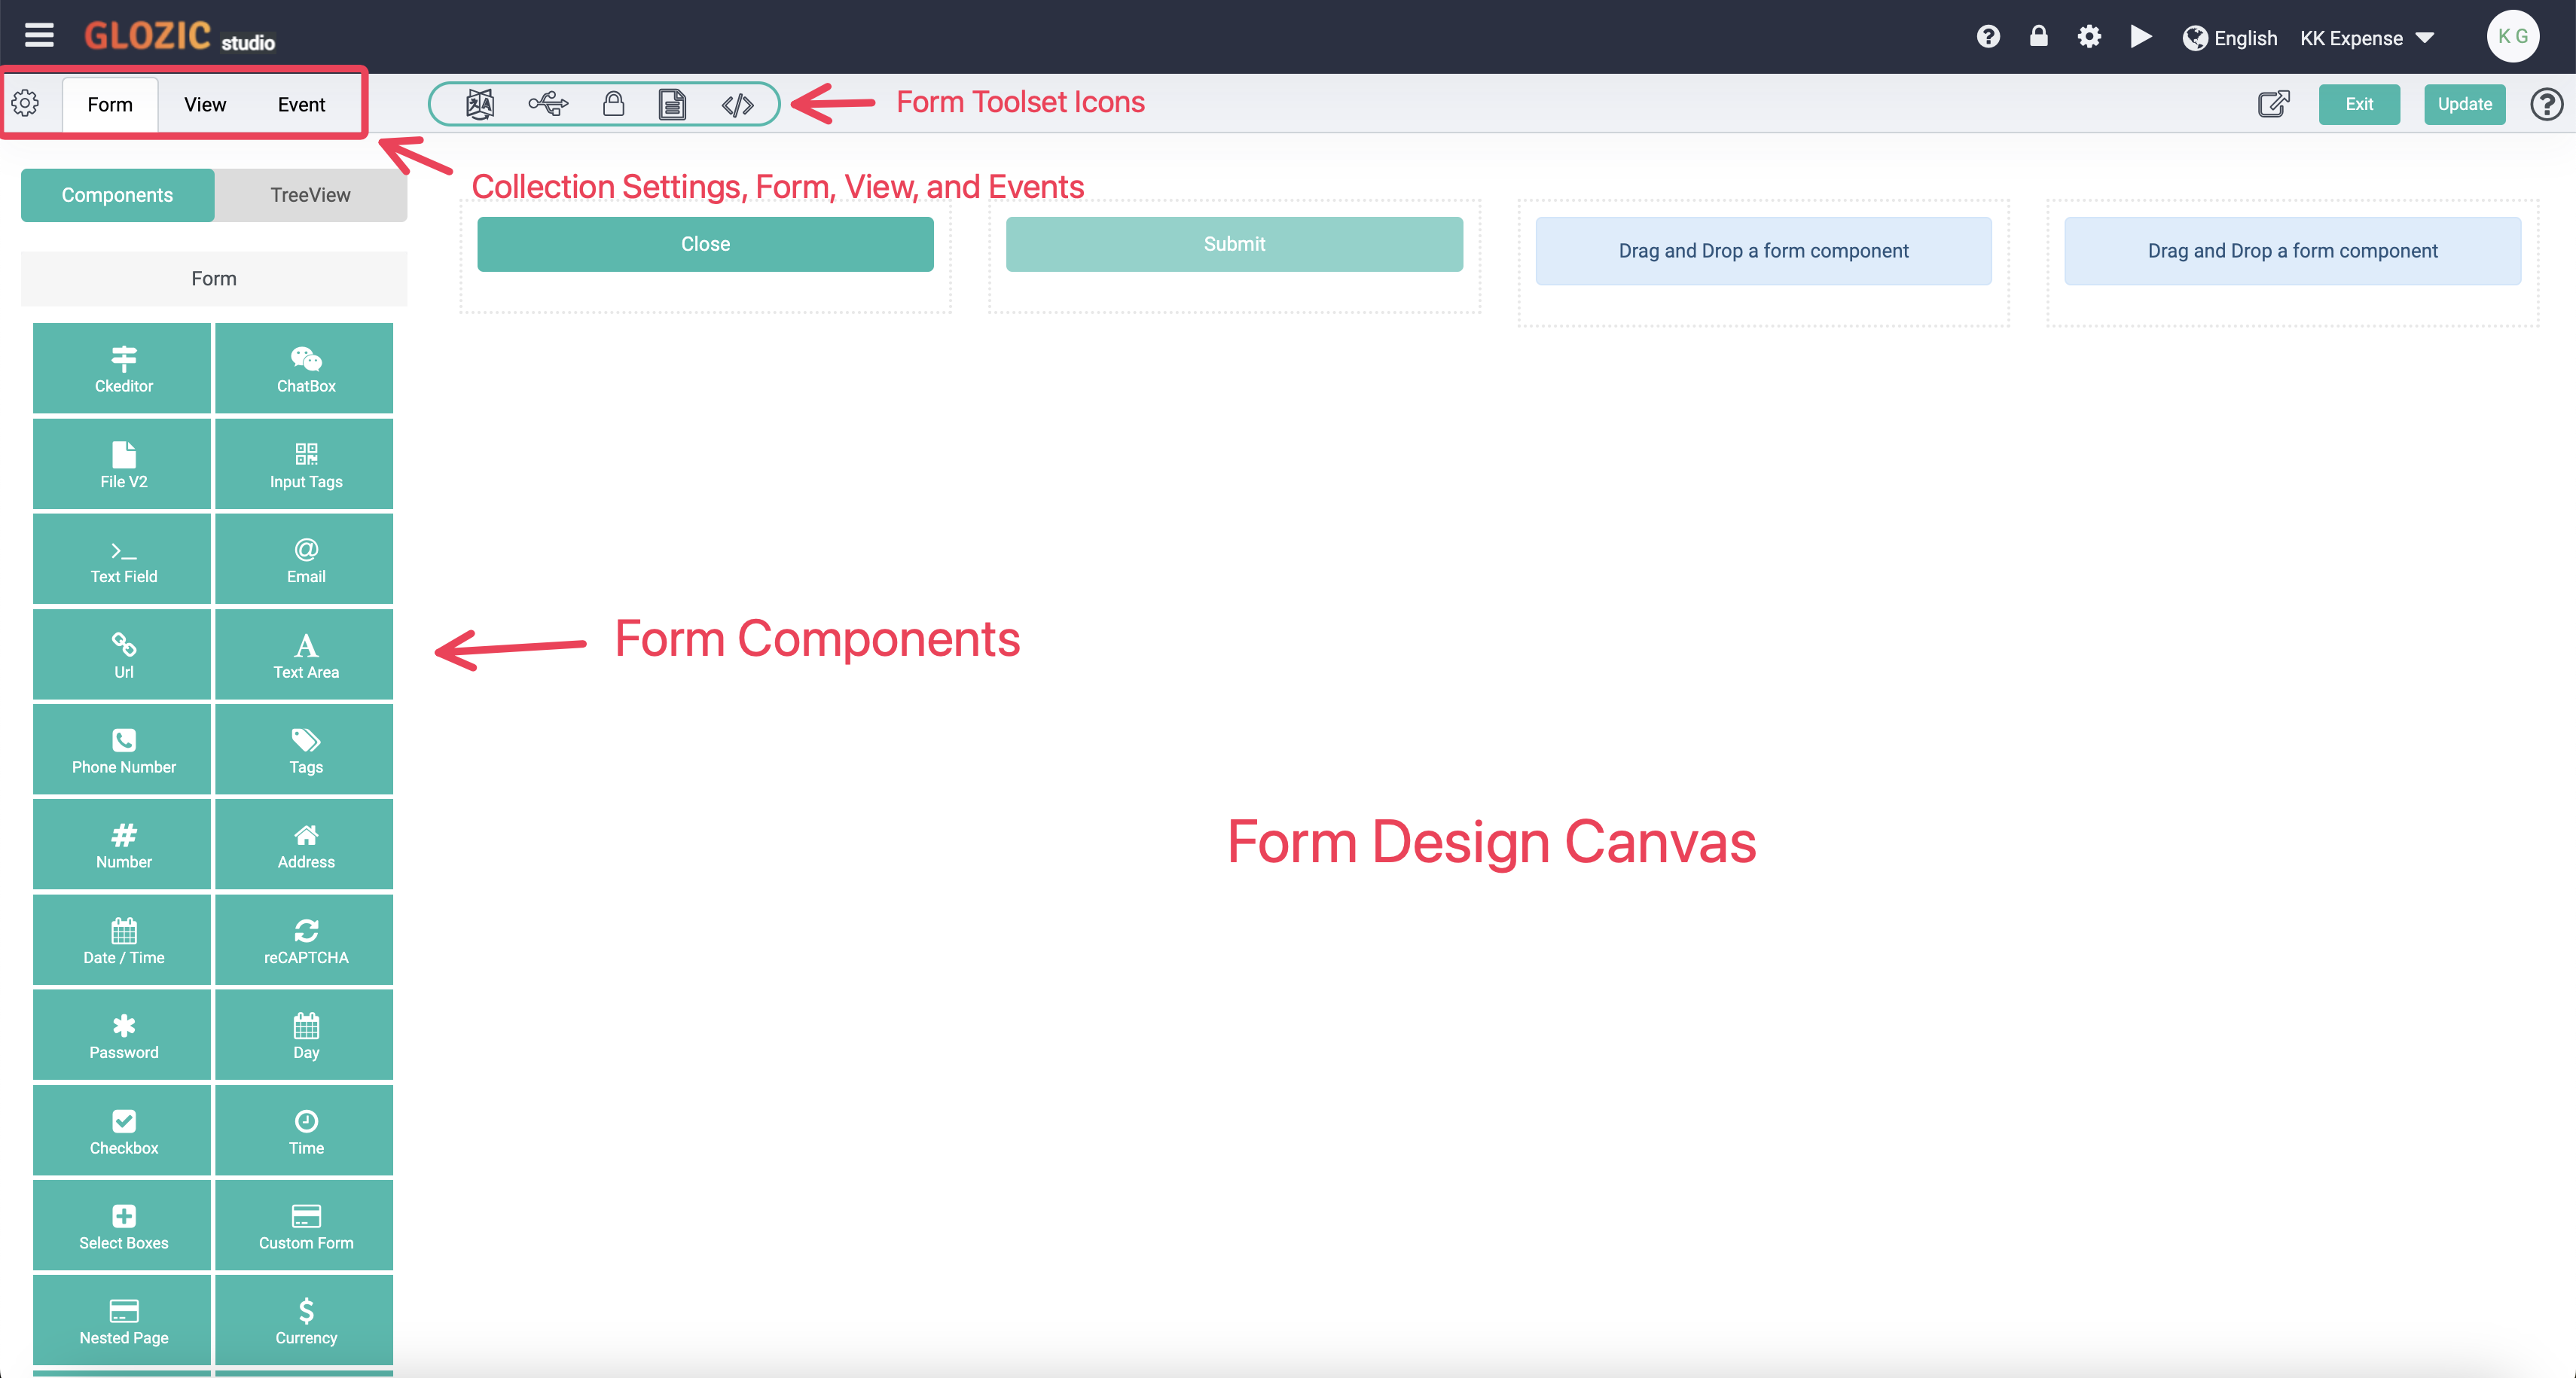Click the document toolset icon
The image size is (2576, 1378).
[672, 104]
